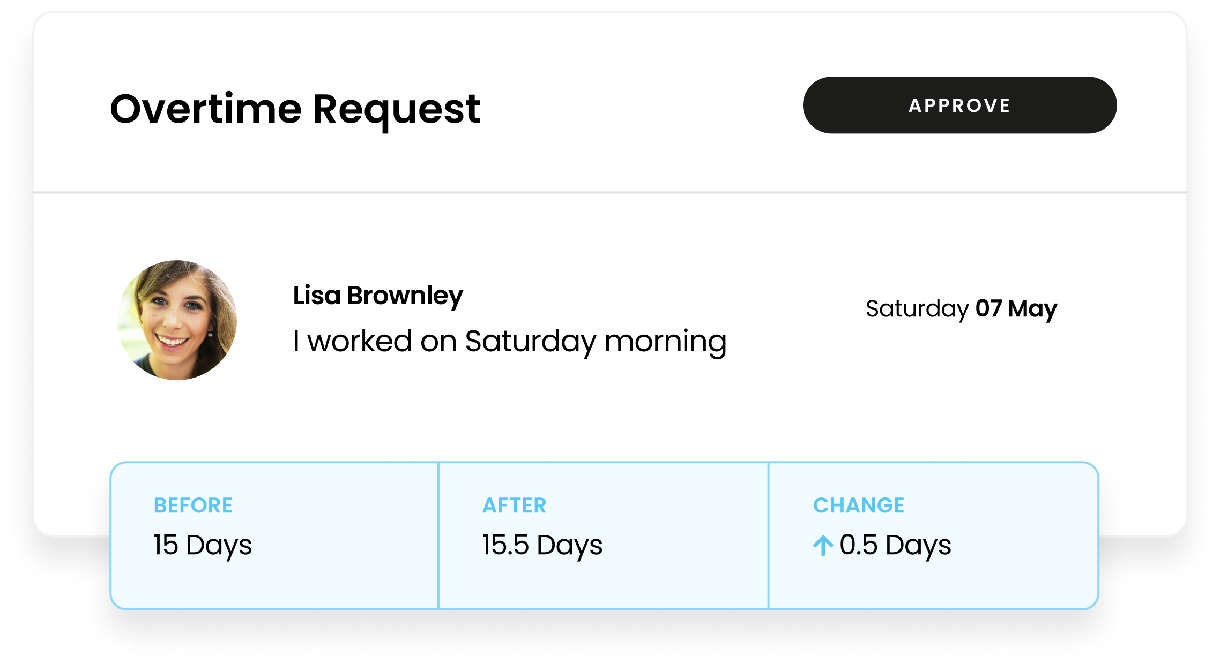This screenshot has width=1220, height=664.
Task: Select the CHANGE label
Action: click(859, 504)
